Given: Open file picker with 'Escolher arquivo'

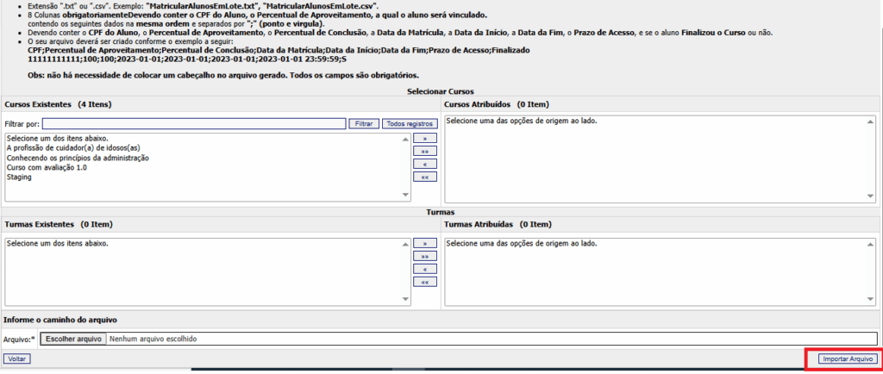Looking at the screenshot, I should click(x=72, y=339).
